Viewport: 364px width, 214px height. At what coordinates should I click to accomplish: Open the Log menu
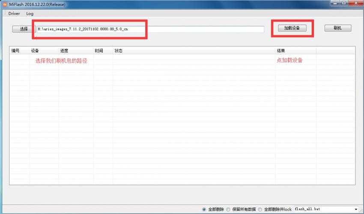click(30, 14)
